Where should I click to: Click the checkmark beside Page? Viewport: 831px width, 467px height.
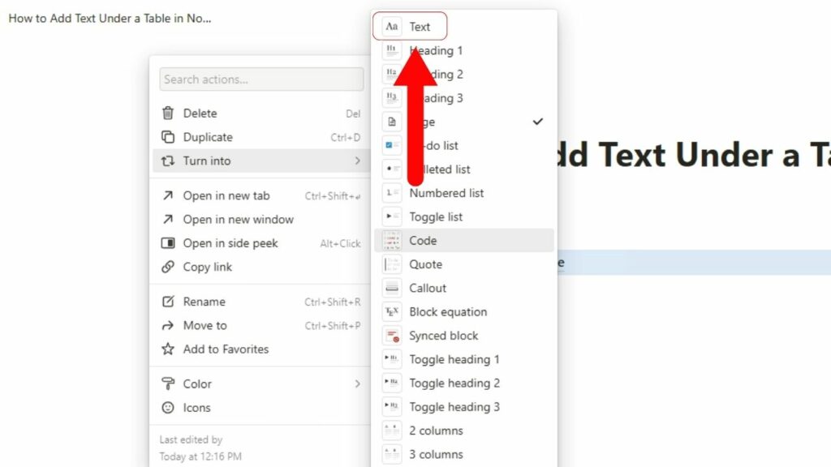(x=537, y=122)
